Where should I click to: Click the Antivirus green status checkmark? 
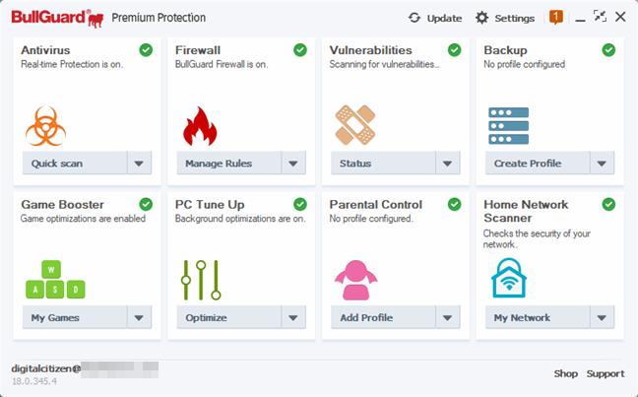point(146,50)
